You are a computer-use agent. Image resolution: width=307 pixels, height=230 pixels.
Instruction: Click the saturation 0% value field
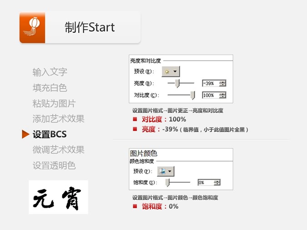point(205,182)
